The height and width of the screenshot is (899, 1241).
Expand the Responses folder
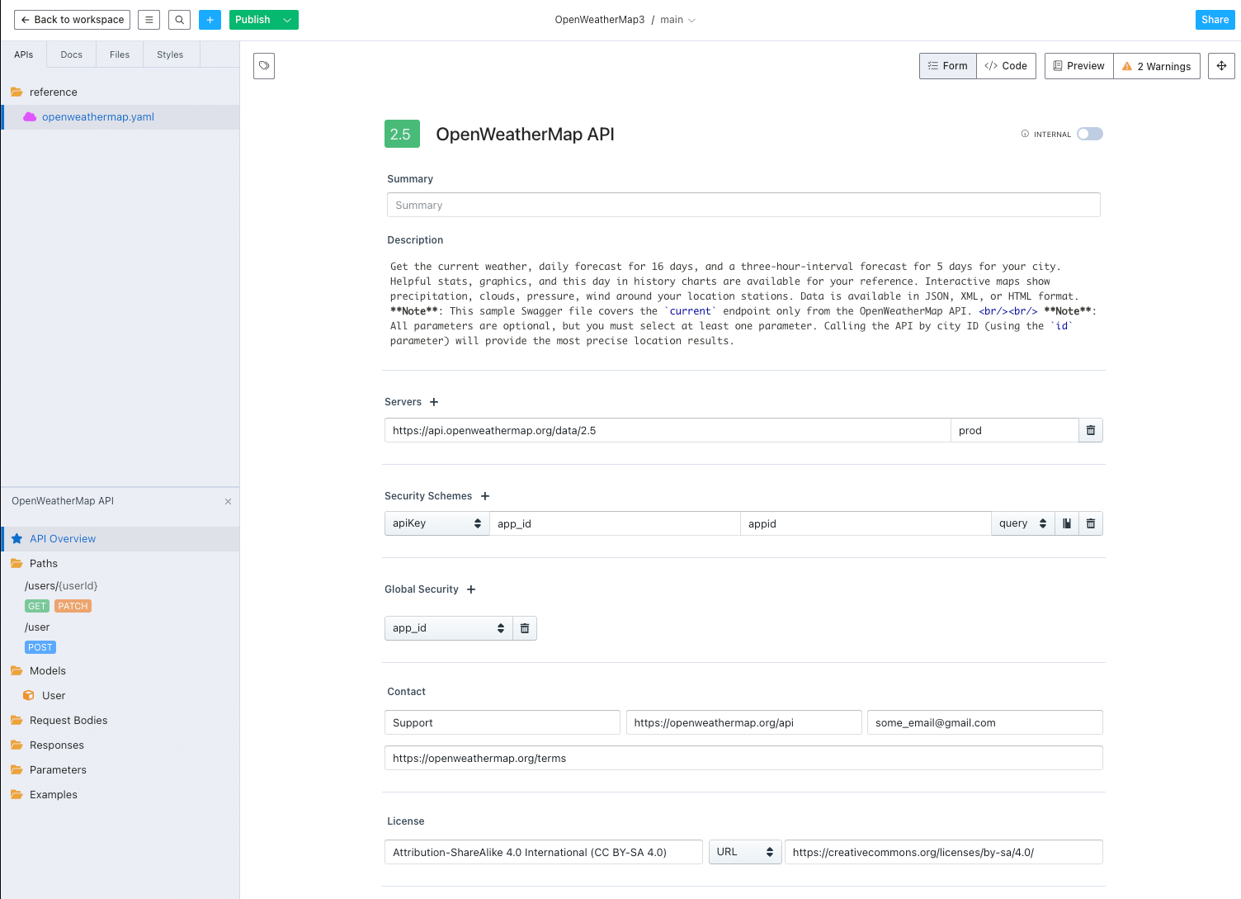tap(120, 745)
